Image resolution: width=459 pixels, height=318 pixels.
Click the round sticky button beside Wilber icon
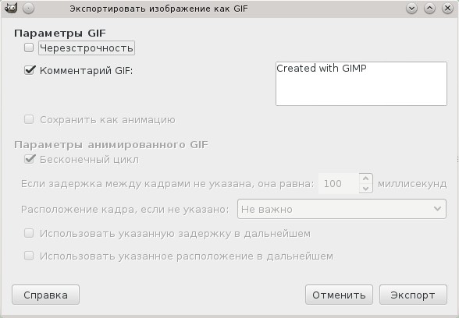(x=28, y=9)
